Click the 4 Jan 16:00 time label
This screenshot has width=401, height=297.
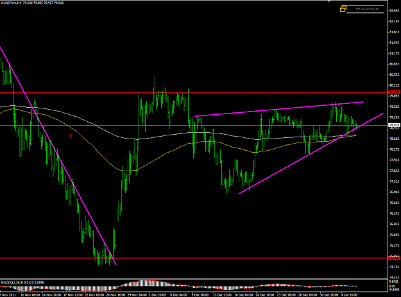point(349,295)
